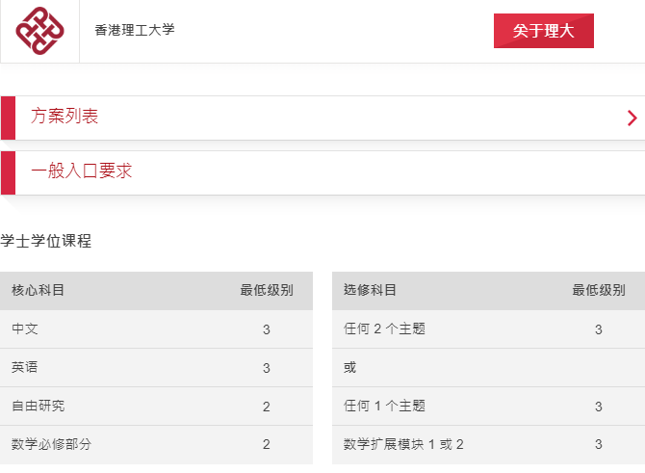Image resolution: width=645 pixels, height=473 pixels.
Task: Select the 学士学位课程 heading
Action: [45, 241]
